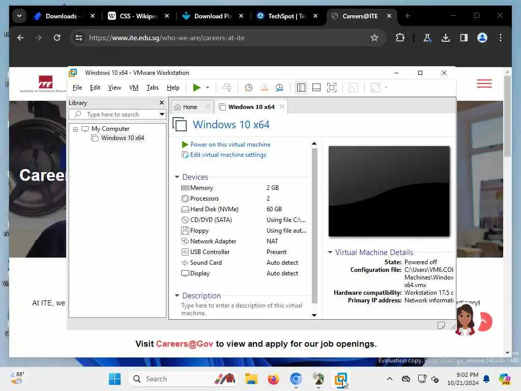Open the ITE chatbot assistant avatar
The width and height of the screenshot is (521, 391).
(x=465, y=321)
